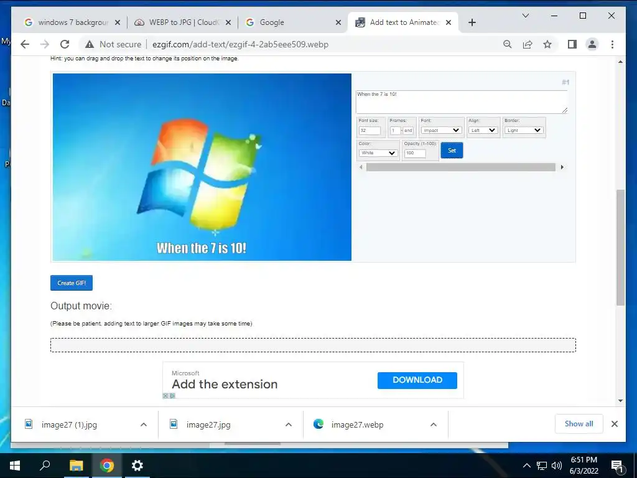Click the browser forward arrow
This screenshot has width=637, height=478.
[45, 44]
